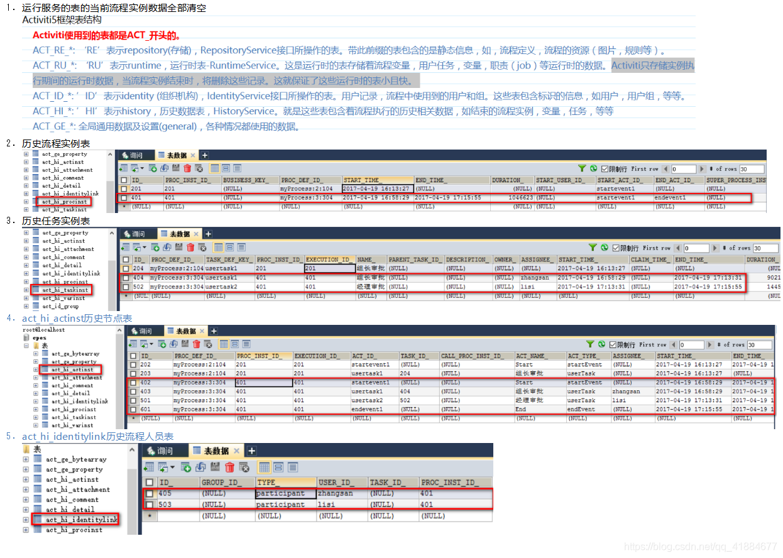Image resolution: width=783 pixels, height=558 pixels.
Task: Expand act_hi_varinst node in taskinst panel tree
Action: point(26,298)
